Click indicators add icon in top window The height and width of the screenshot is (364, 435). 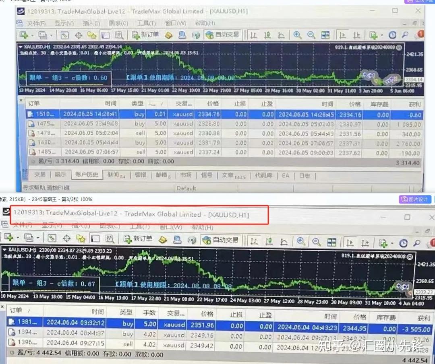(373, 35)
